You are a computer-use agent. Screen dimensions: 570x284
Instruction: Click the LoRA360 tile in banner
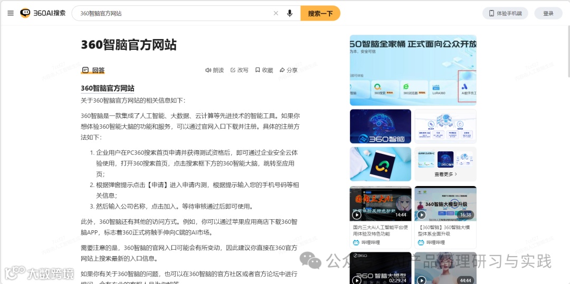coord(442,89)
